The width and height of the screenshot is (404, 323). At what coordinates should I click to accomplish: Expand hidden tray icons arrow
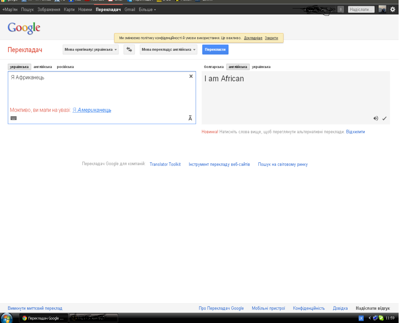pyautogui.click(x=370, y=318)
